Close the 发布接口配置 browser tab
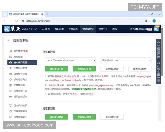The height and width of the screenshot is (132, 165). [42, 14]
